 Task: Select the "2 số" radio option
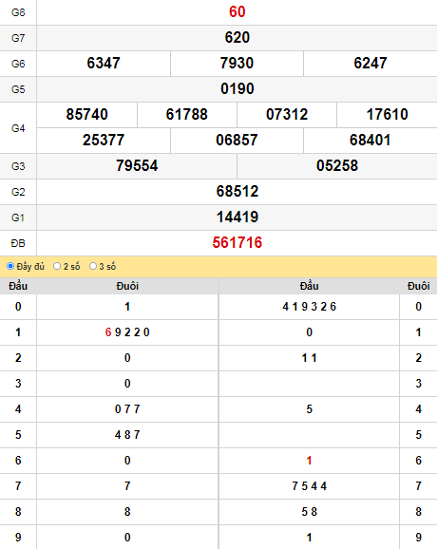[x=57, y=267]
